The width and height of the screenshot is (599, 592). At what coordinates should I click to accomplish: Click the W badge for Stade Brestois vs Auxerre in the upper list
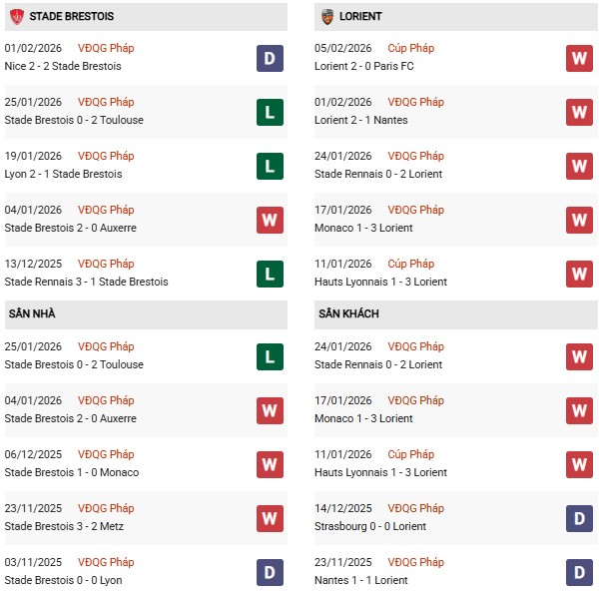(270, 220)
